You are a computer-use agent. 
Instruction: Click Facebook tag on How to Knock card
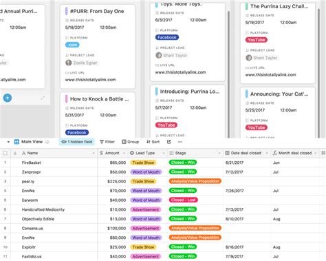point(77,132)
